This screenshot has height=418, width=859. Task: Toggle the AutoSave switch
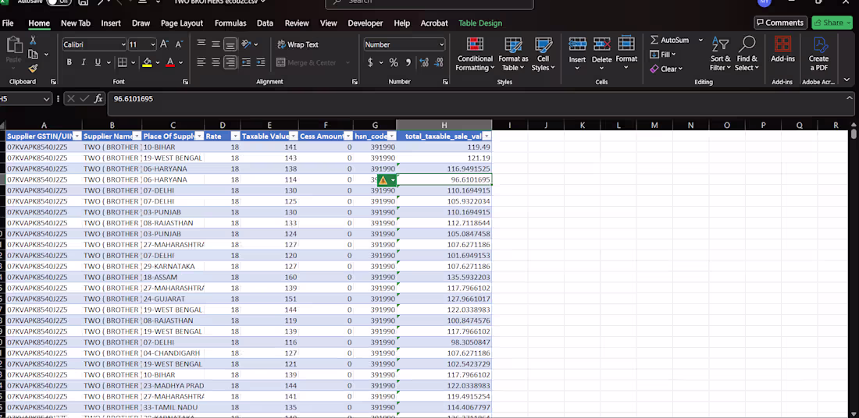pyautogui.click(x=58, y=2)
